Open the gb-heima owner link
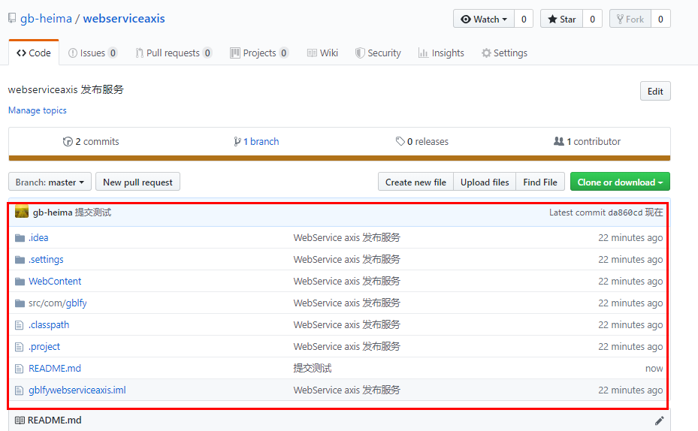The image size is (698, 431). point(47,19)
